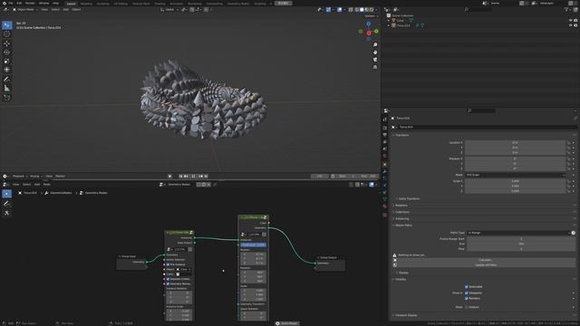The width and height of the screenshot is (580, 326).
Task: Toggle pin on Geometry Nodes tree
Action: point(215,185)
